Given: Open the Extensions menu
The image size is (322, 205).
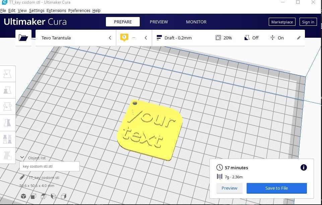Looking at the screenshot, I should tap(56, 11).
